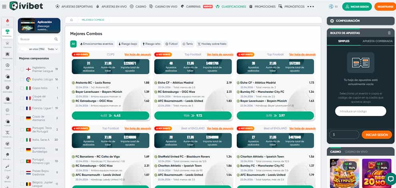Screen dimensions: 396x188
Task: Filter combos by Emocionantes eventos
Action: [96, 44]
